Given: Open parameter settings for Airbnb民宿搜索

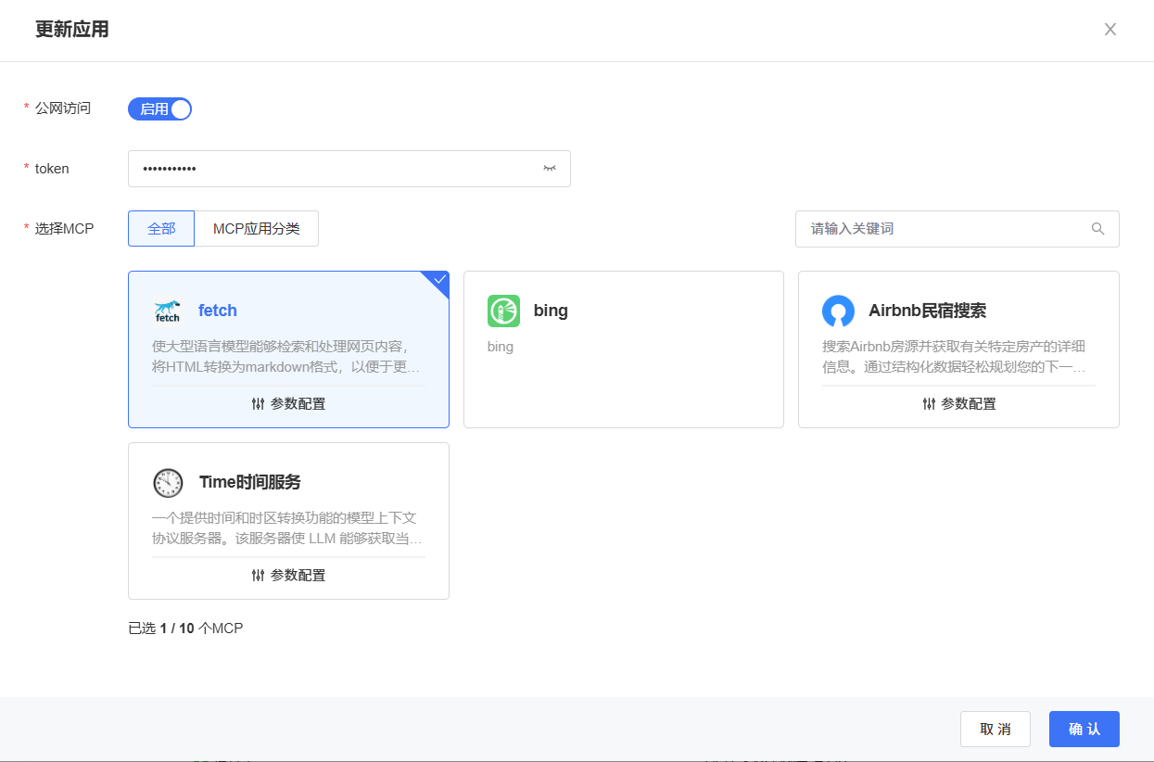Looking at the screenshot, I should click(958, 404).
